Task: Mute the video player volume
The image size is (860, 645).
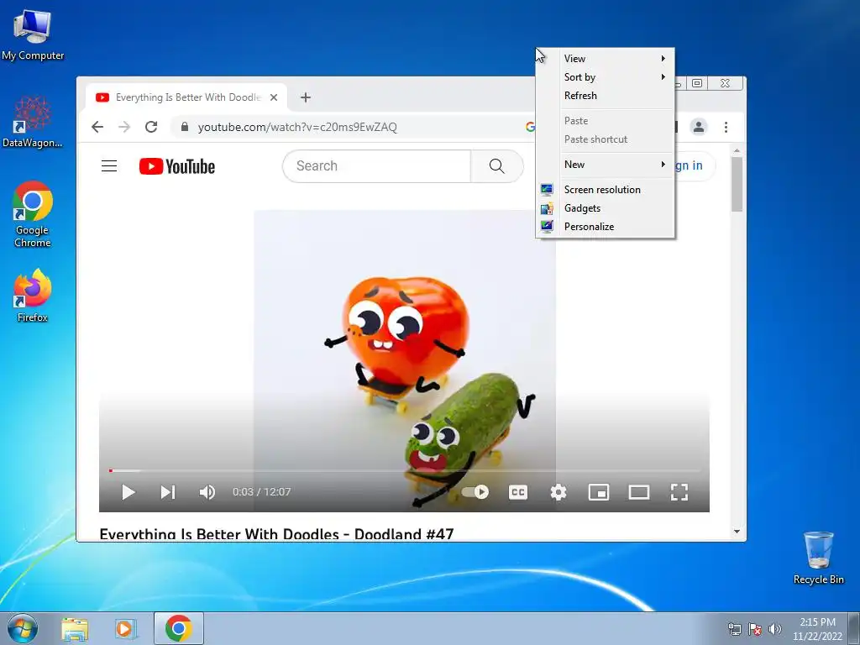Action: pyautogui.click(x=207, y=492)
